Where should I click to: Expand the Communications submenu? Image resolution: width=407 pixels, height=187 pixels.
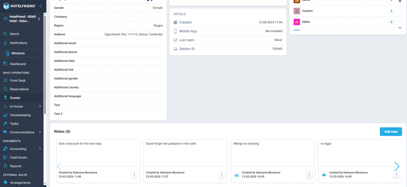tap(40, 132)
